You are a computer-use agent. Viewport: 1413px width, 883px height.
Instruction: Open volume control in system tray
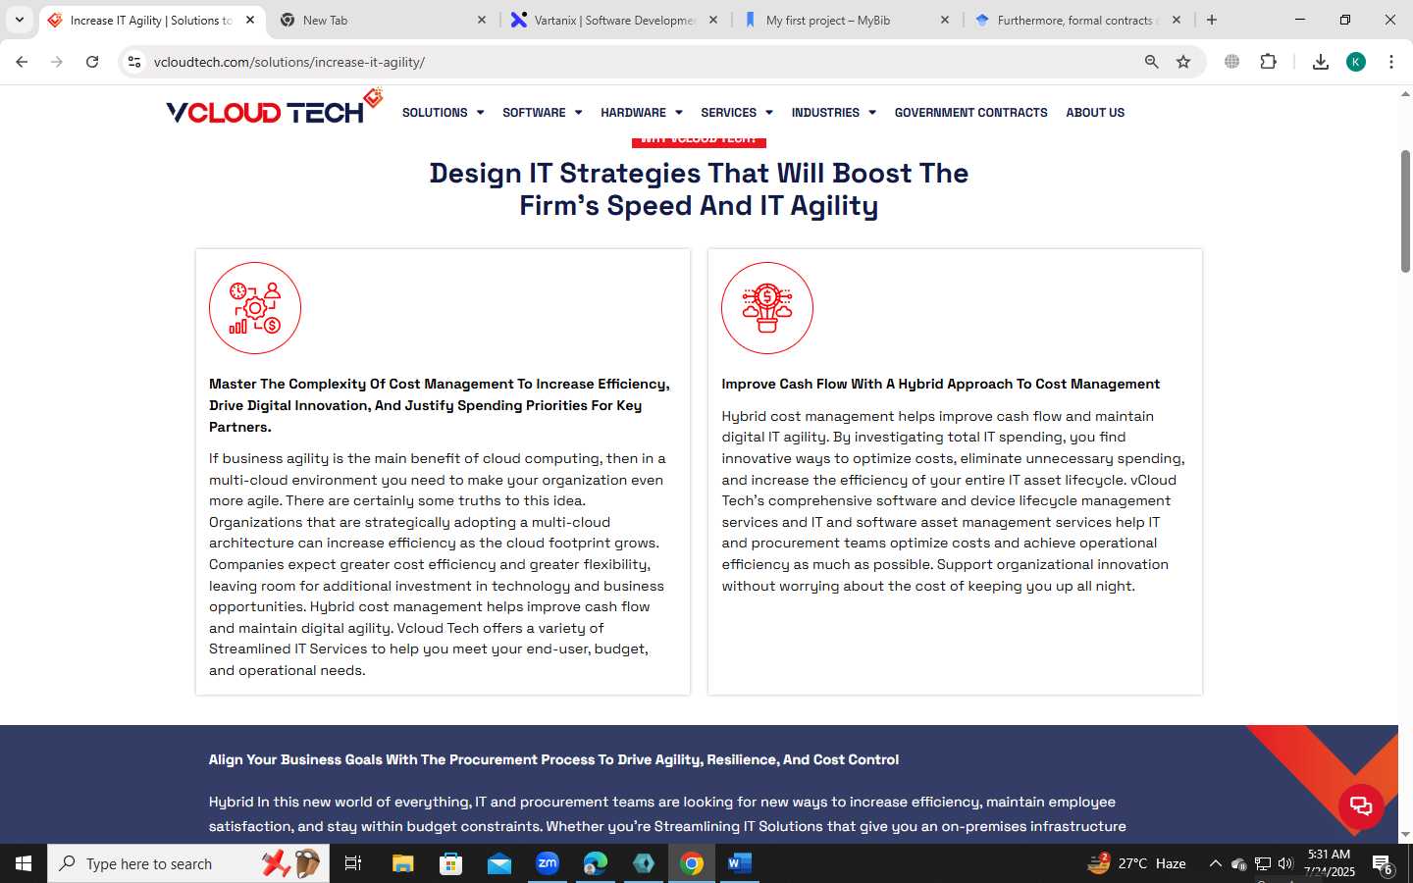1285,863
